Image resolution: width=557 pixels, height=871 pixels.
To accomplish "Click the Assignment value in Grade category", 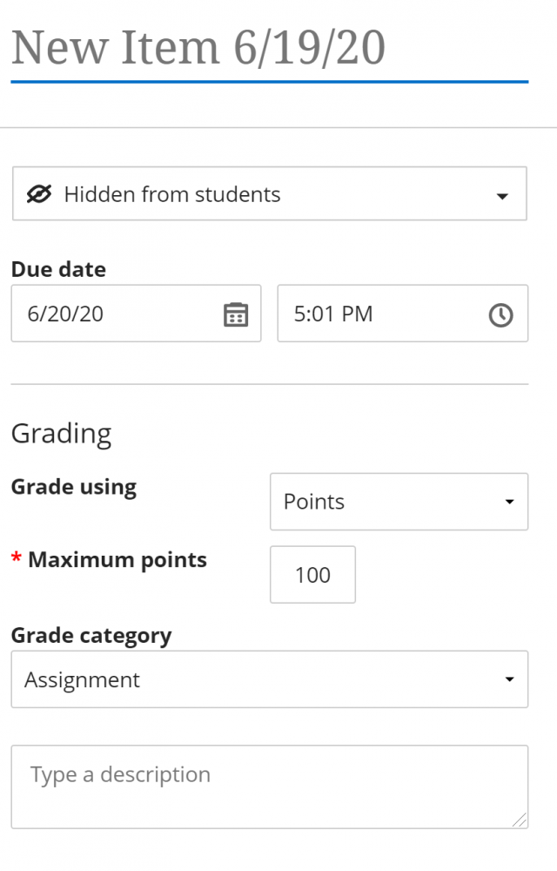I will (83, 680).
